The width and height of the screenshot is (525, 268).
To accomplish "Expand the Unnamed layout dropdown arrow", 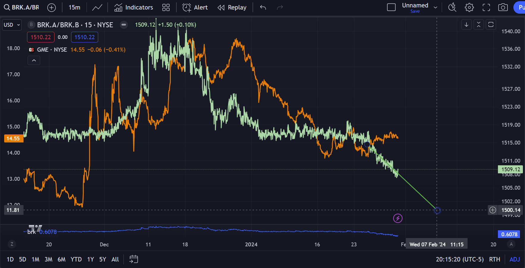I will (x=435, y=7).
